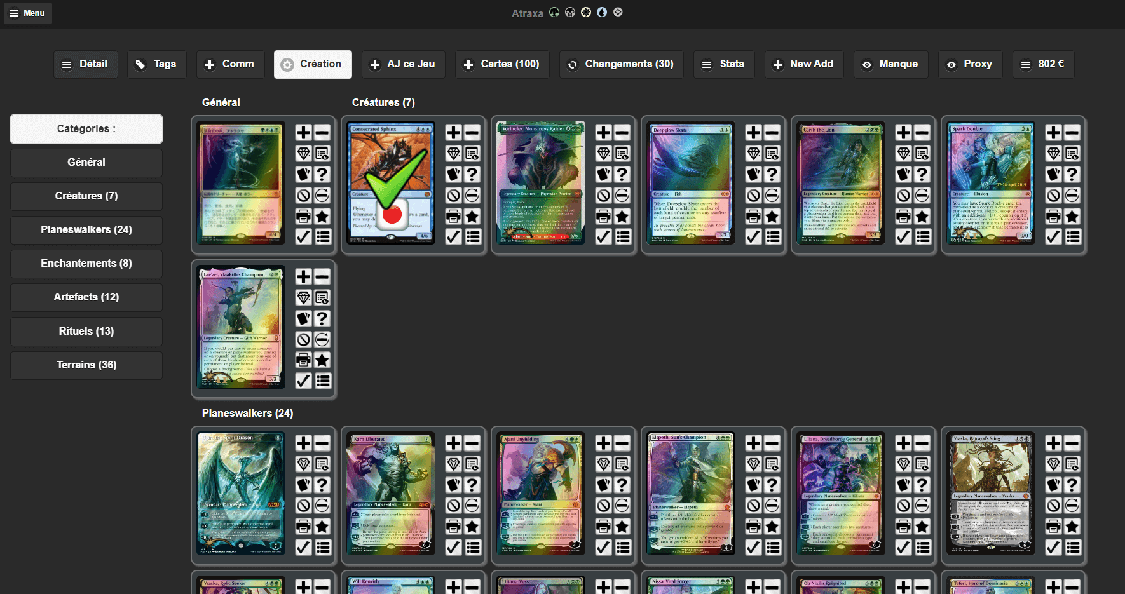Screen dimensions: 1125x594
Task: Click the star icon for Garth the Lion
Action: coord(922,217)
